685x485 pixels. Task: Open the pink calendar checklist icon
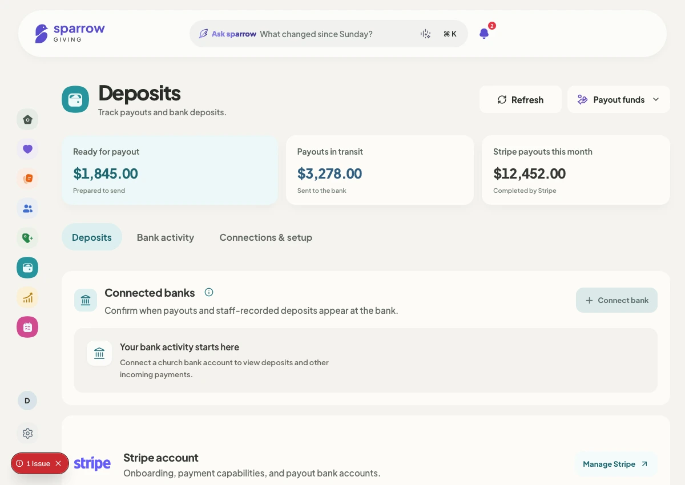(27, 327)
